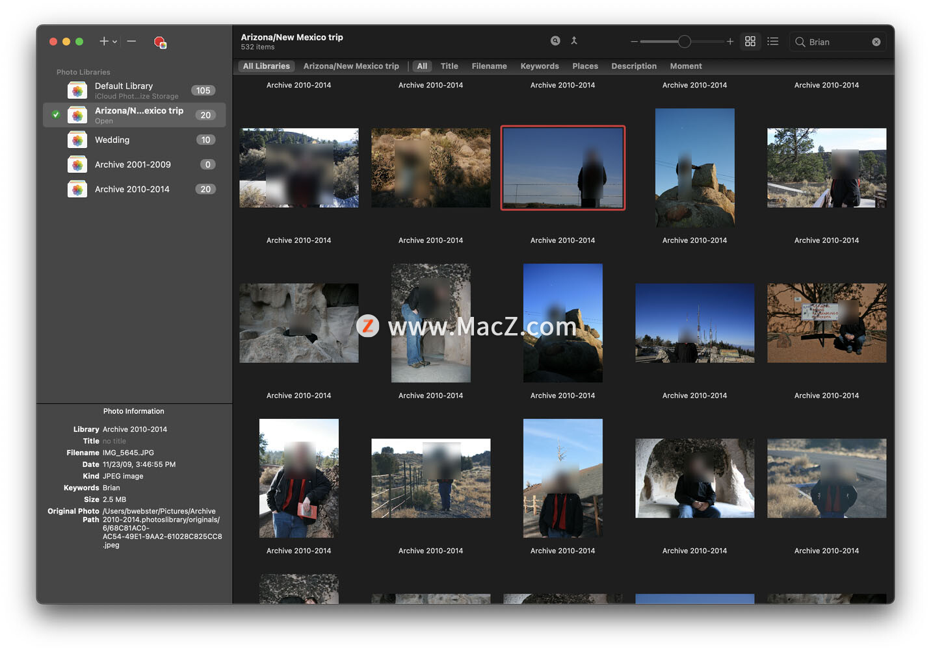Click the Arizona trip library Photos icon
931x652 pixels.
[x=77, y=116]
